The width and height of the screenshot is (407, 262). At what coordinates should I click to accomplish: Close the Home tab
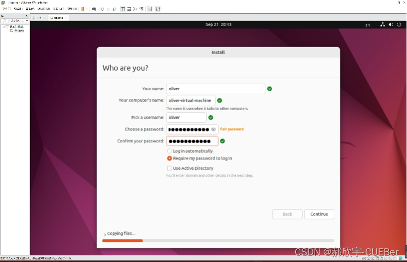(x=45, y=18)
